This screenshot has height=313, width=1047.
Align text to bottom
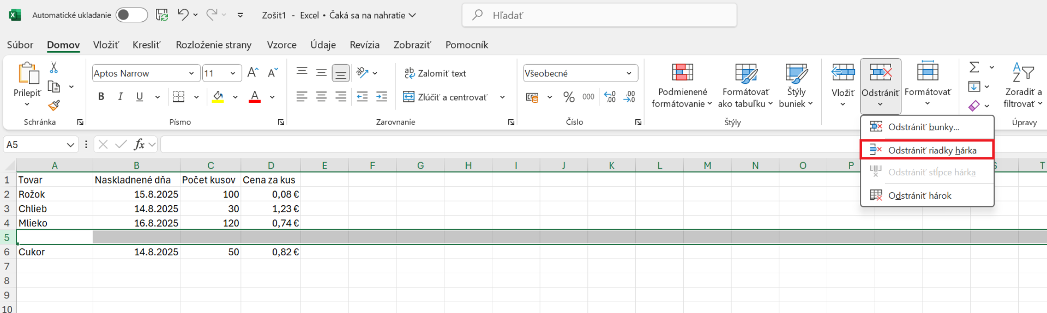[x=341, y=72]
